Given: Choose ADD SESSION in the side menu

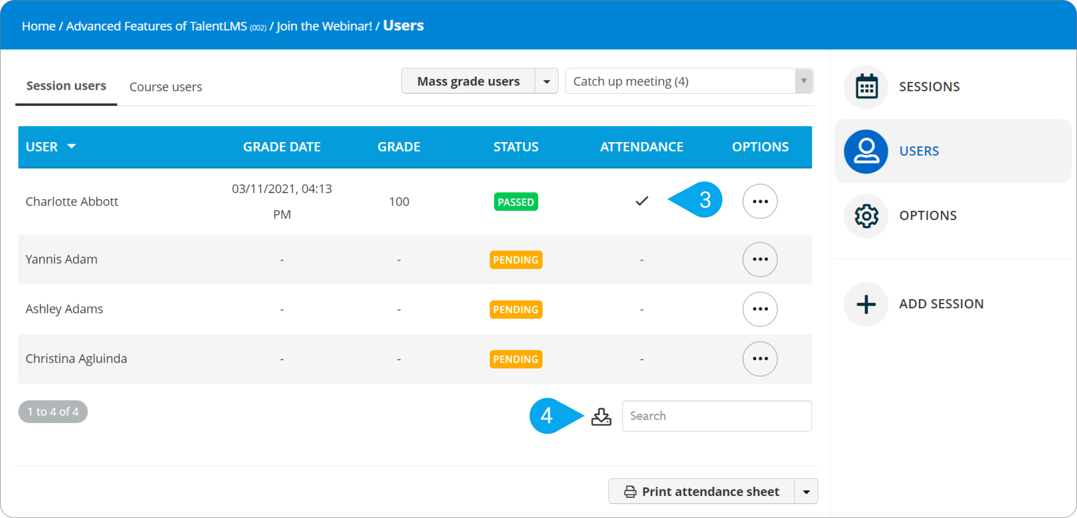Looking at the screenshot, I should coord(941,304).
